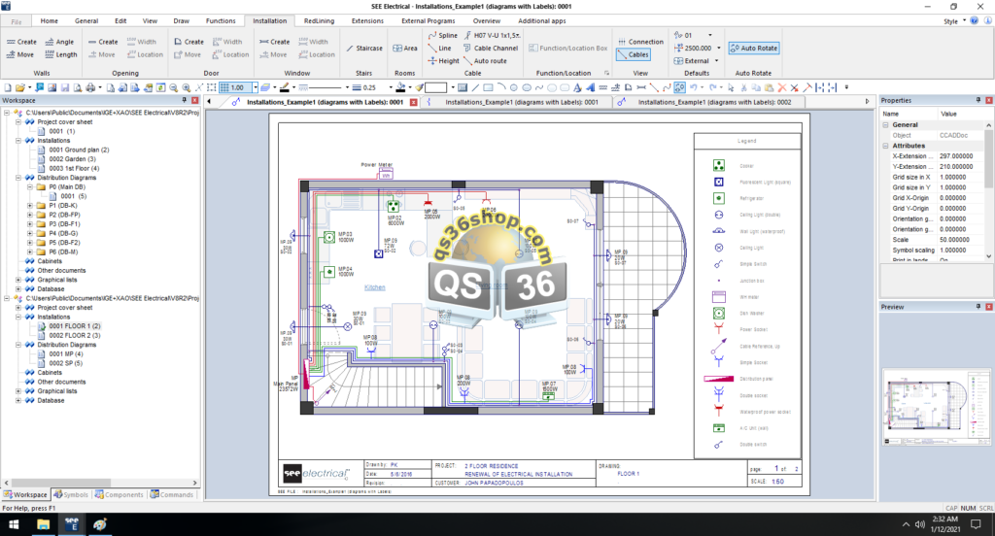995x536 pixels.
Task: Collapse the General properties section
Action: point(885,125)
